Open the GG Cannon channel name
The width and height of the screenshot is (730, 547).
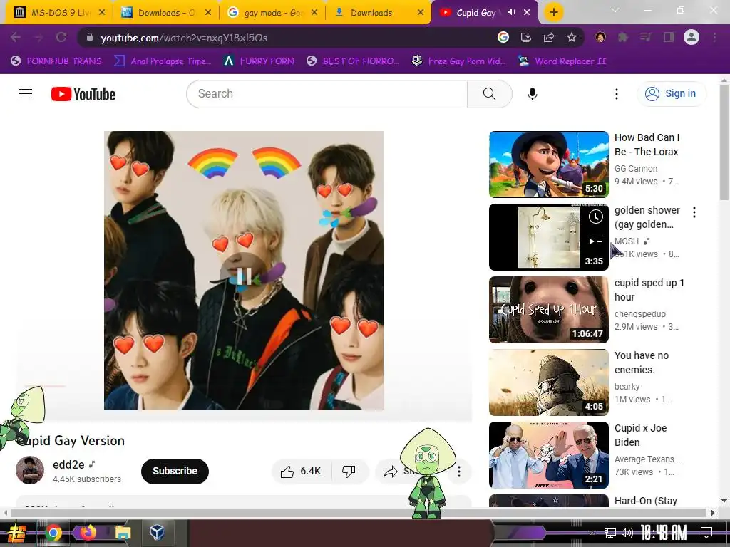[x=636, y=169]
